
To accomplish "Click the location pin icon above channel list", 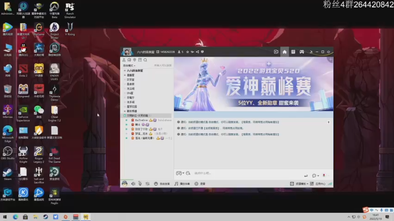I will point(134,60).
